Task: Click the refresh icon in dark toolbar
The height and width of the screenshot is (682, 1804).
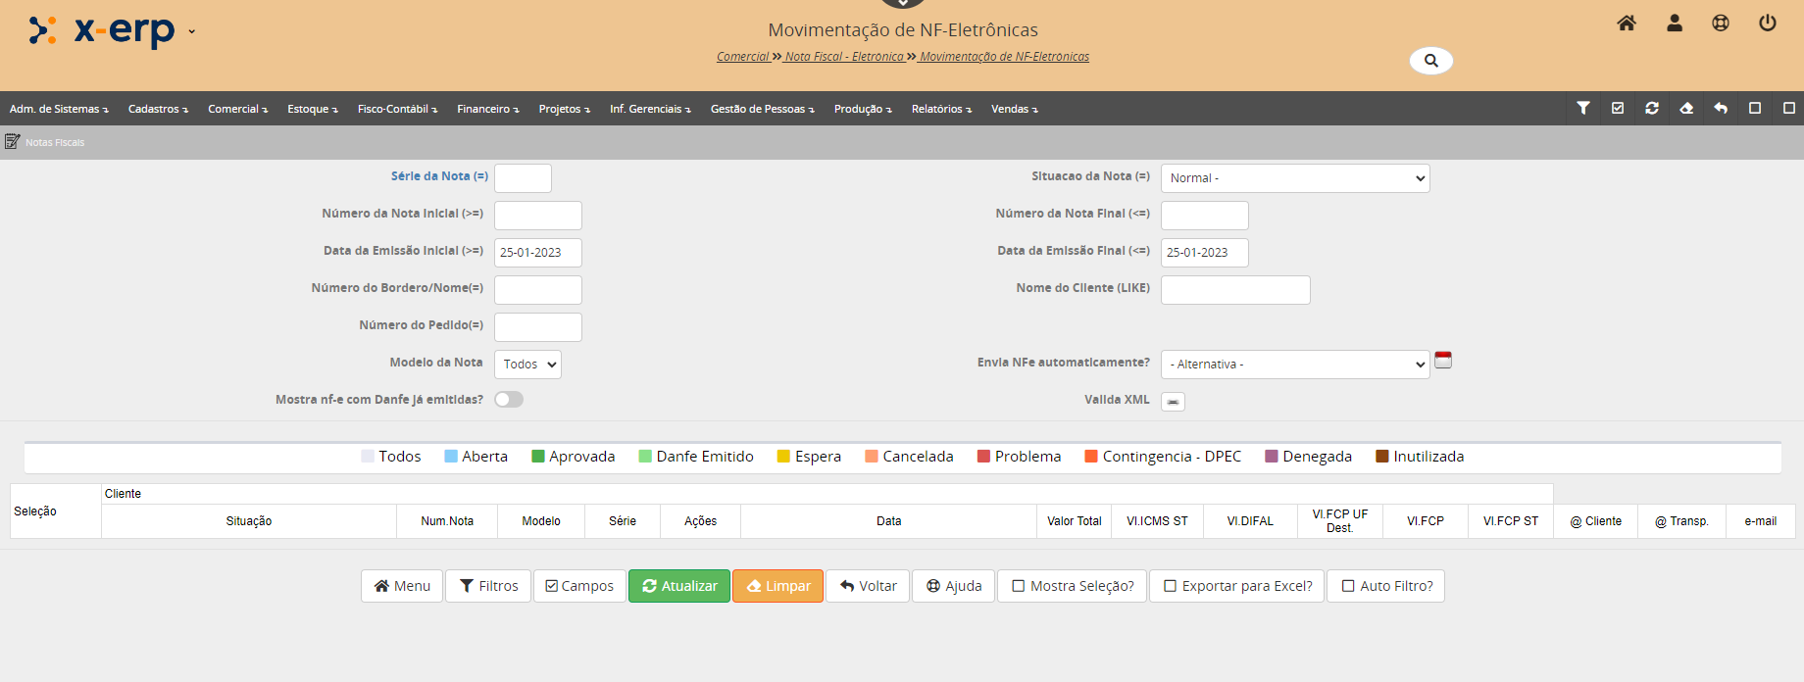Action: [1652, 109]
